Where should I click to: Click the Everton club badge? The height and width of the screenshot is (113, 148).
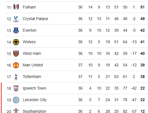click(x=16, y=31)
